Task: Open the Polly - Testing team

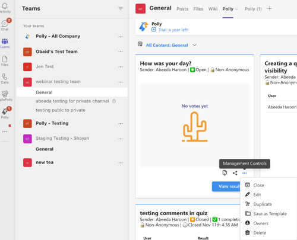Action: [x=52, y=123]
